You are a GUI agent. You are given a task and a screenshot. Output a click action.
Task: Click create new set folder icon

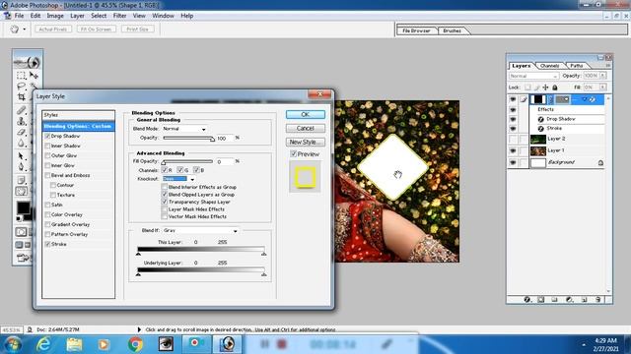554,299
